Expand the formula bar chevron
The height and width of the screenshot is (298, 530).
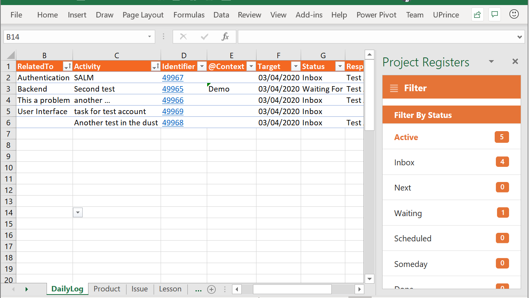pos(520,37)
